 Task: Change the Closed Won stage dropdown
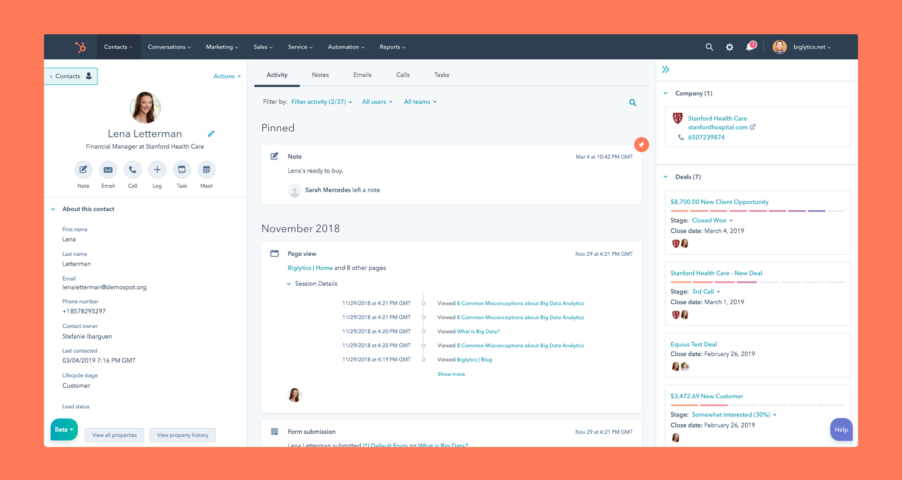(x=713, y=221)
